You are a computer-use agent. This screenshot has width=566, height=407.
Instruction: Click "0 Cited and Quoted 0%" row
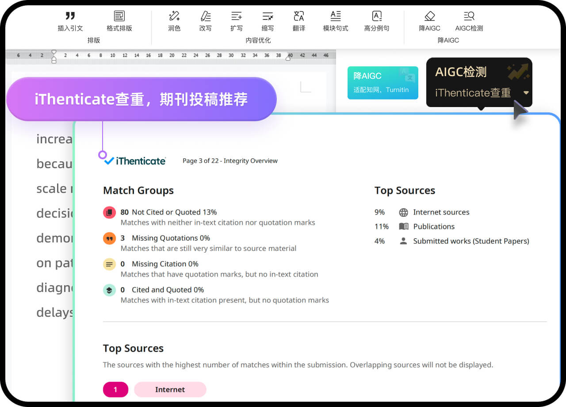click(162, 290)
